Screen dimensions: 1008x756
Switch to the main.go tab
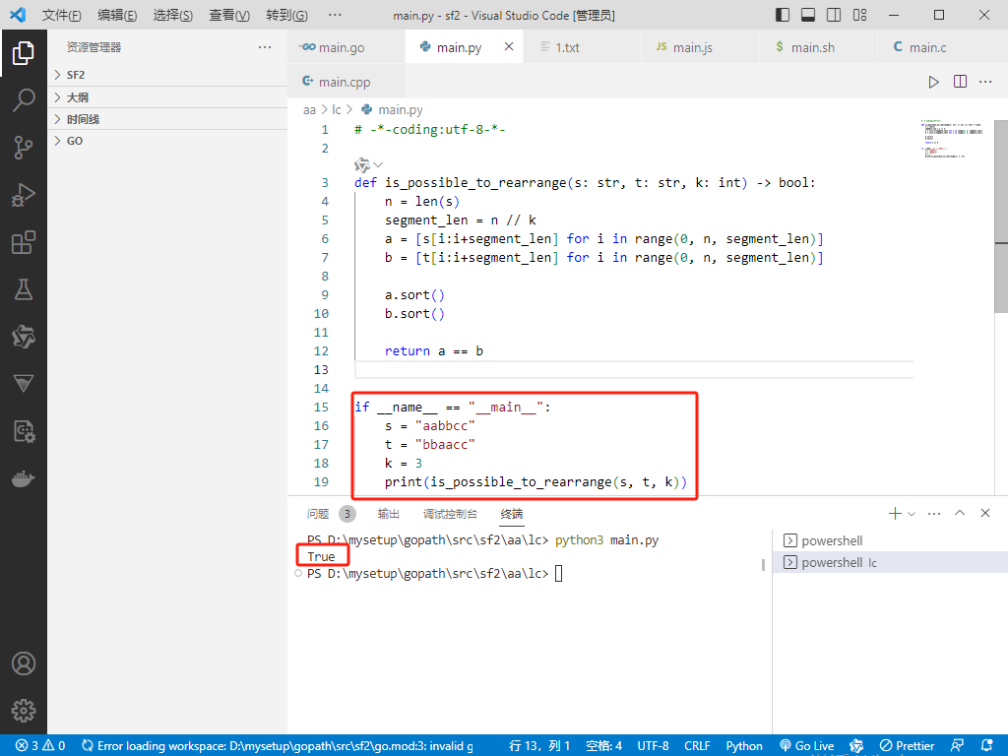click(x=346, y=47)
